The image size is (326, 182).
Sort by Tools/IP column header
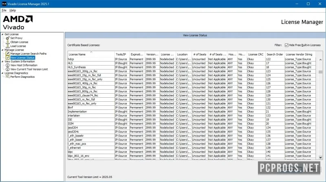tap(122, 54)
